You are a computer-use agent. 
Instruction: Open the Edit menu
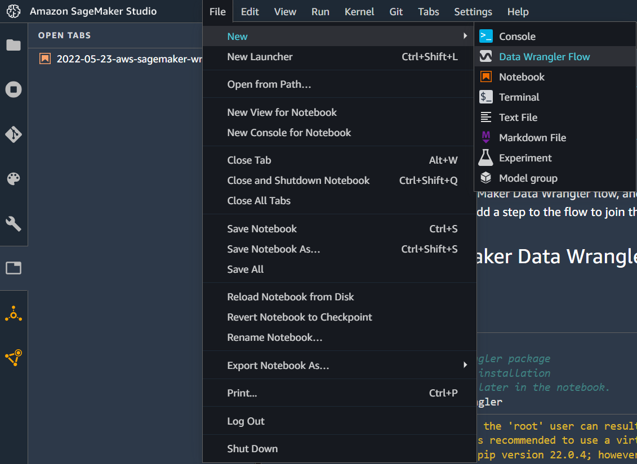250,12
